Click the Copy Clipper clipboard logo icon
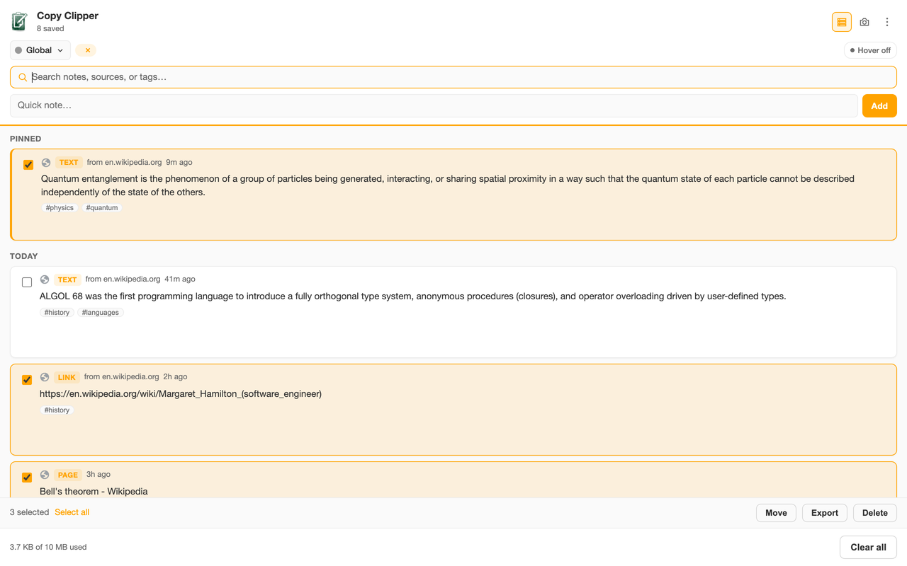 19,22
